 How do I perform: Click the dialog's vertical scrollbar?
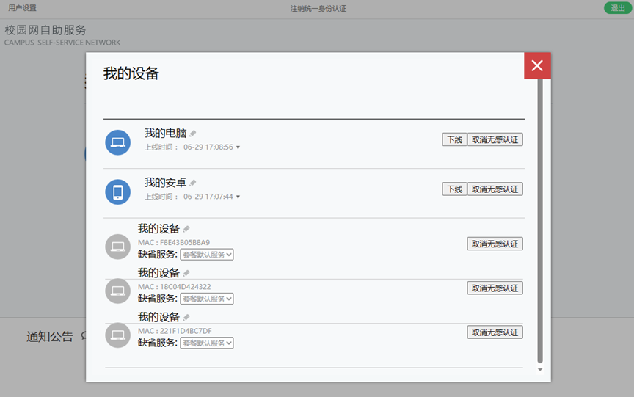(x=540, y=220)
